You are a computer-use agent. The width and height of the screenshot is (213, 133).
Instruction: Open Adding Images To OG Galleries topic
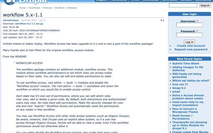(188, 69)
